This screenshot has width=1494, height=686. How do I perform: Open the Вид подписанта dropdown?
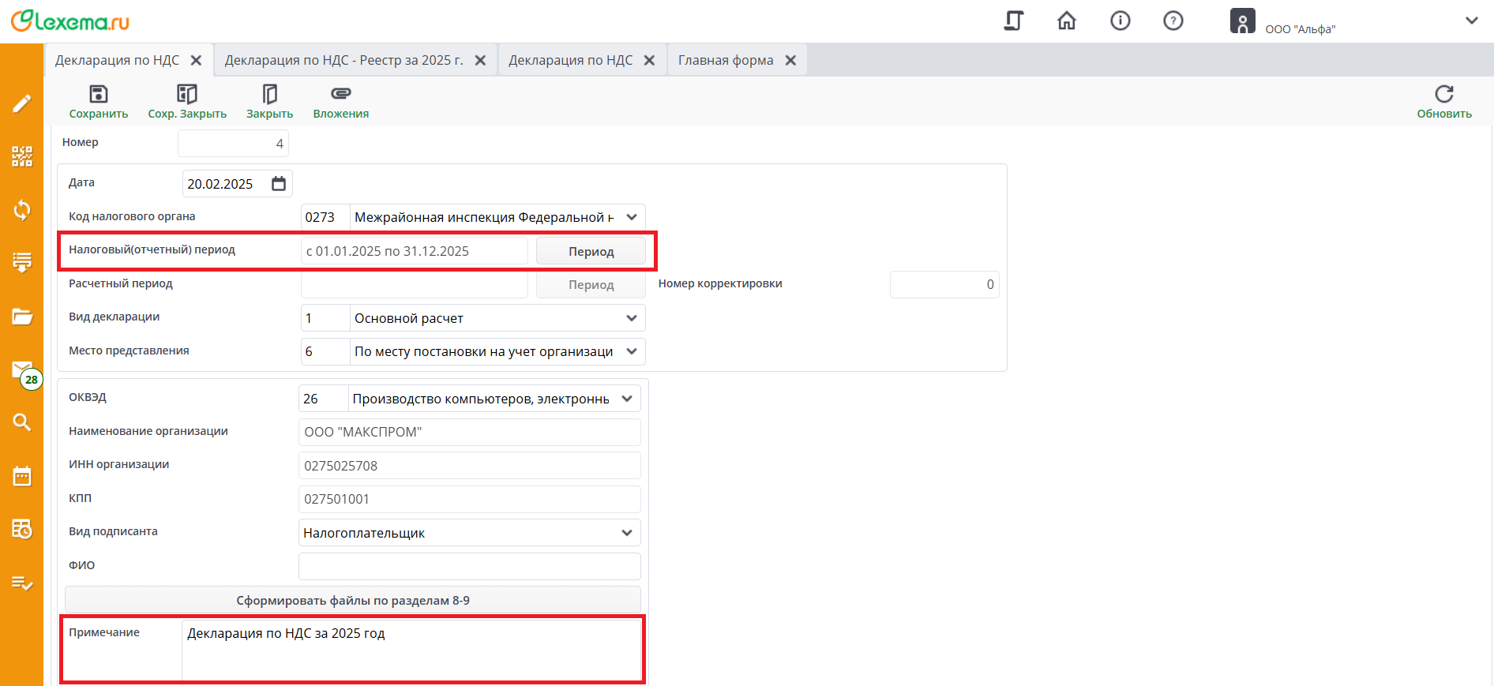(627, 533)
